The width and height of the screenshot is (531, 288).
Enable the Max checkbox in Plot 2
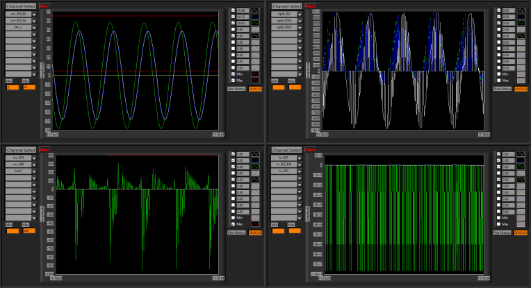(x=498, y=79)
